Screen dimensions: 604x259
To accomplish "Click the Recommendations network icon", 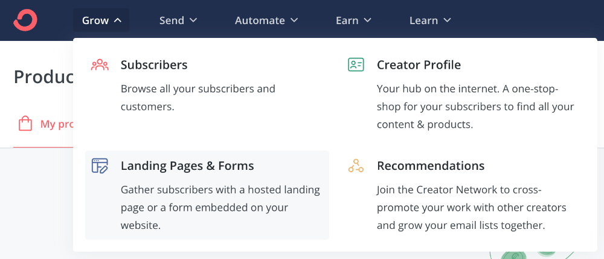I will click(x=356, y=166).
